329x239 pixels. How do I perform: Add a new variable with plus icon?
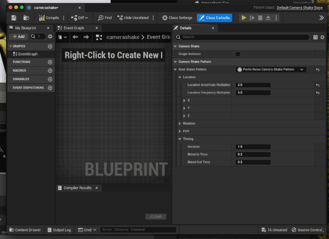click(50, 79)
